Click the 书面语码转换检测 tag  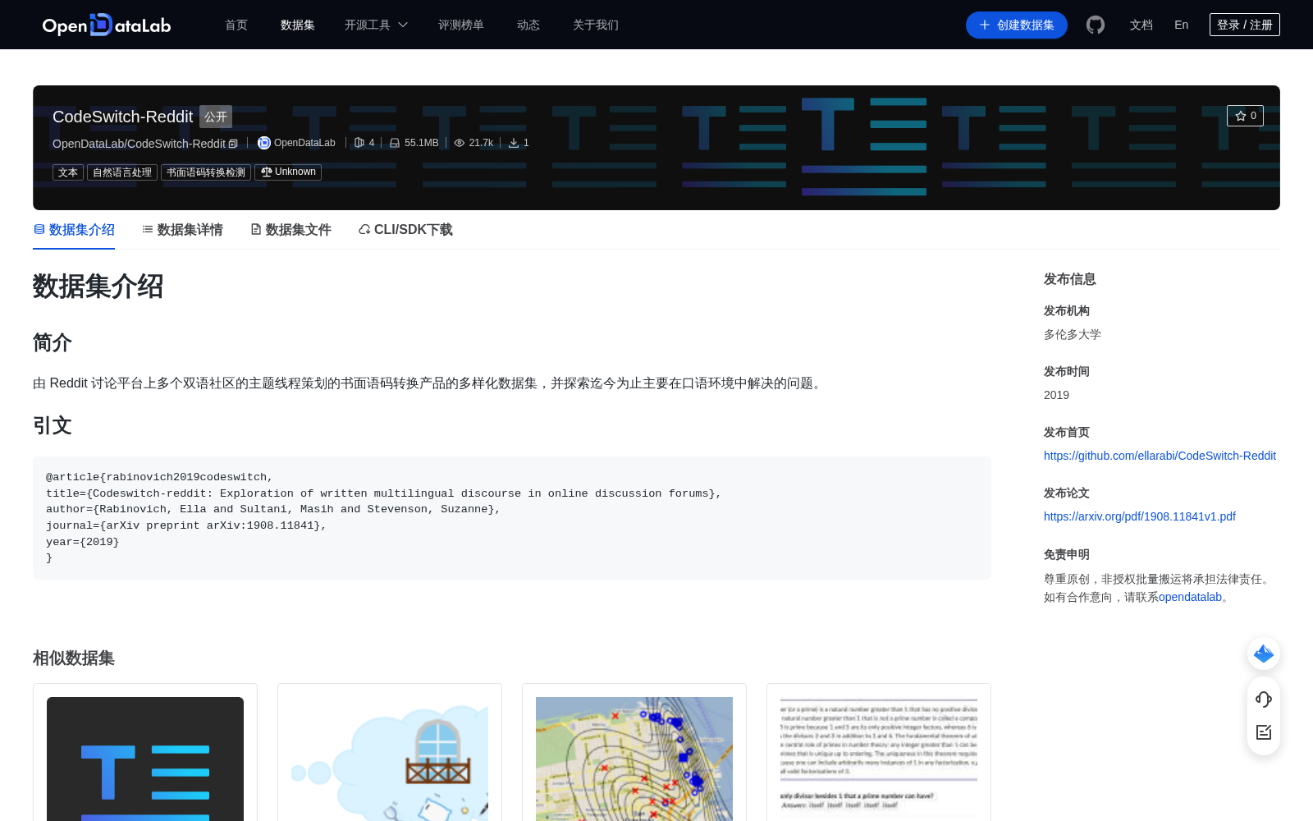coord(206,172)
